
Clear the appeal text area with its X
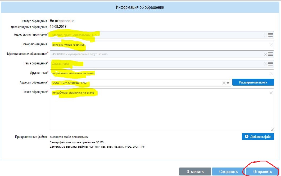coord(271,93)
